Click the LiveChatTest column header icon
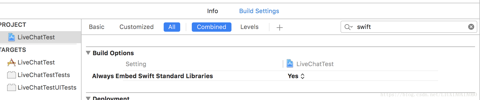Viewport: 480px width, 100px height. click(x=290, y=64)
